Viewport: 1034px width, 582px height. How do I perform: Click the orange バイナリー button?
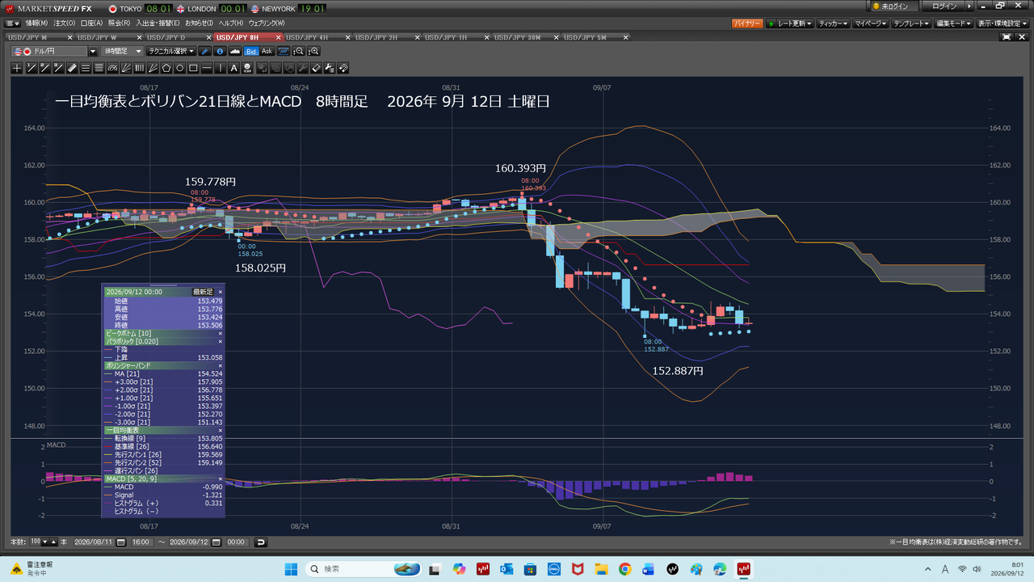(x=747, y=23)
